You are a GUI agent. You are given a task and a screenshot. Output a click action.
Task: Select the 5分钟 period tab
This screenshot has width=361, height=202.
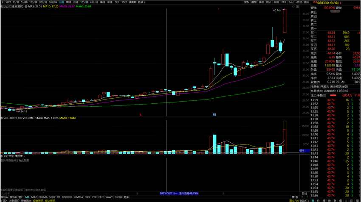point(24,2)
